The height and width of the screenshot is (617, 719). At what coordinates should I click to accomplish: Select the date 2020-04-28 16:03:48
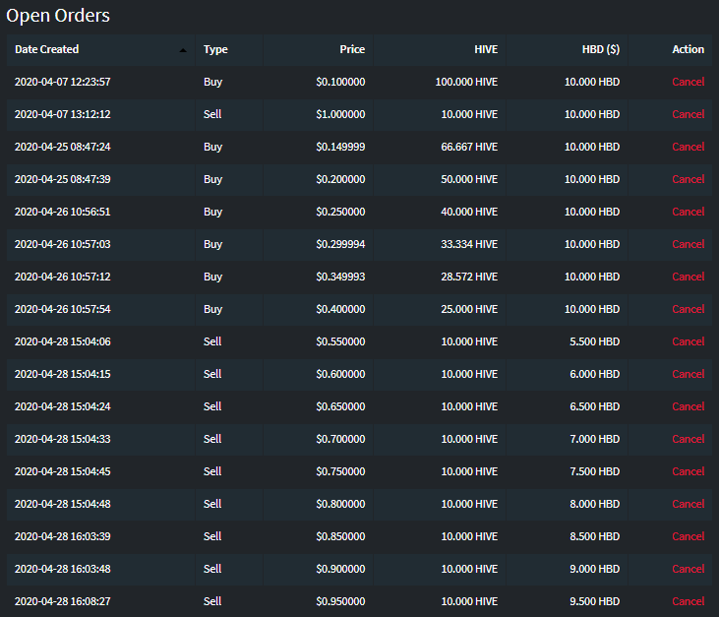62,569
